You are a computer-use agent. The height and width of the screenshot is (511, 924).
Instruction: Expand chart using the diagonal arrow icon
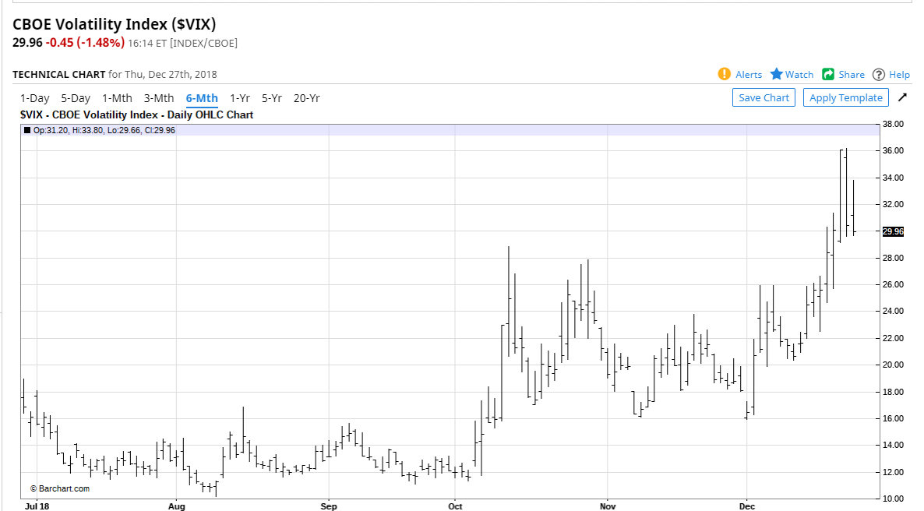tap(902, 97)
